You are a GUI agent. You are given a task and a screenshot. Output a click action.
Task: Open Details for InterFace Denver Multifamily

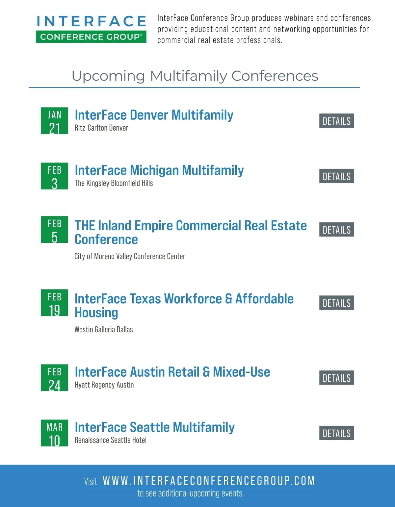point(336,121)
